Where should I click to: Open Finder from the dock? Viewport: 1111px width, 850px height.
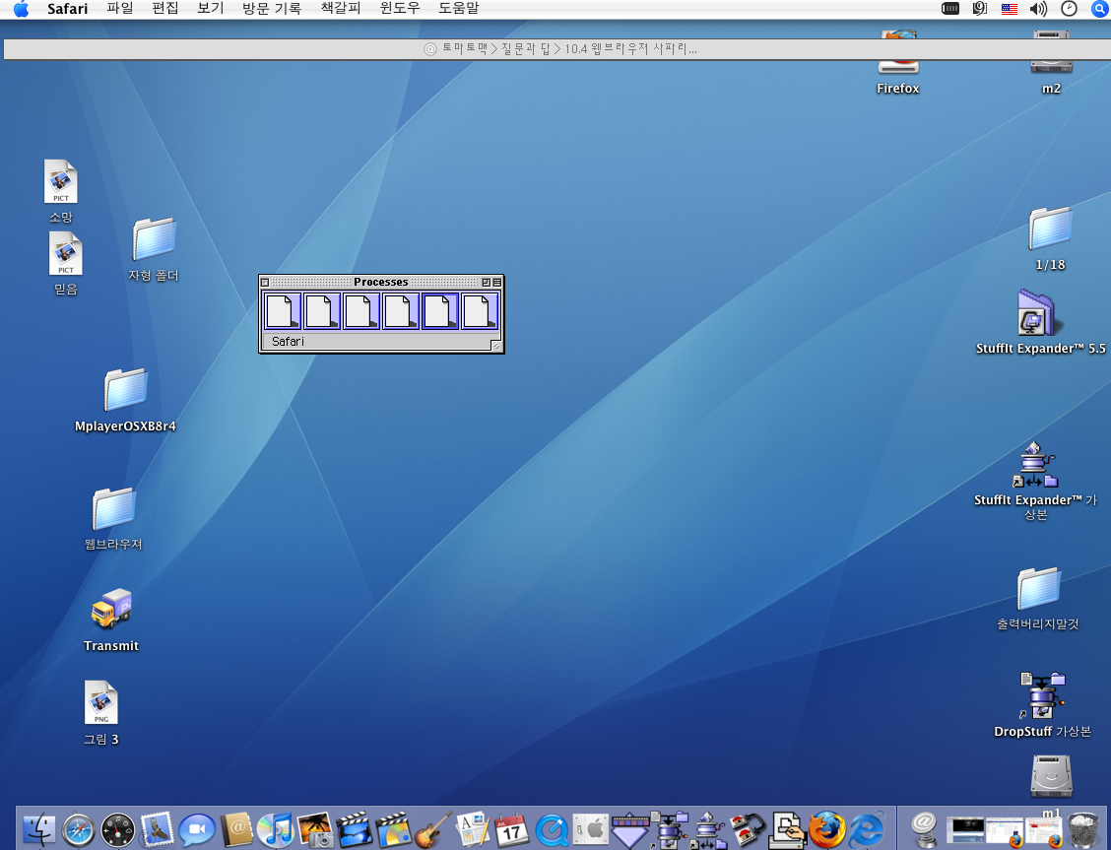38,829
